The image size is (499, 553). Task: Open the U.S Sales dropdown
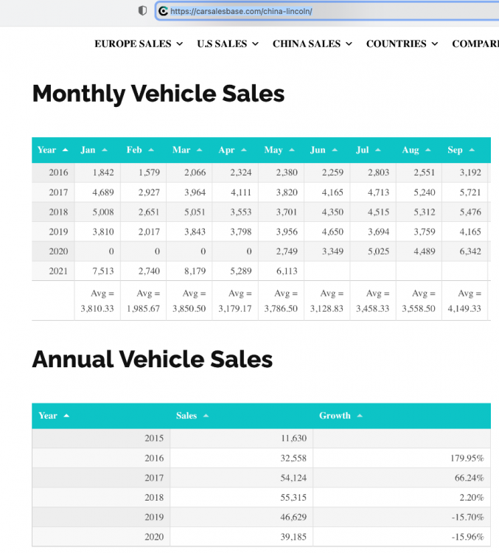[x=228, y=44]
